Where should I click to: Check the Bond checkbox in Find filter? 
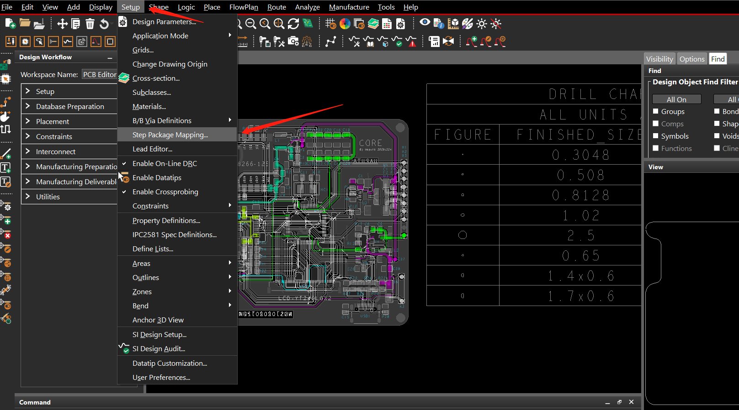coord(717,111)
